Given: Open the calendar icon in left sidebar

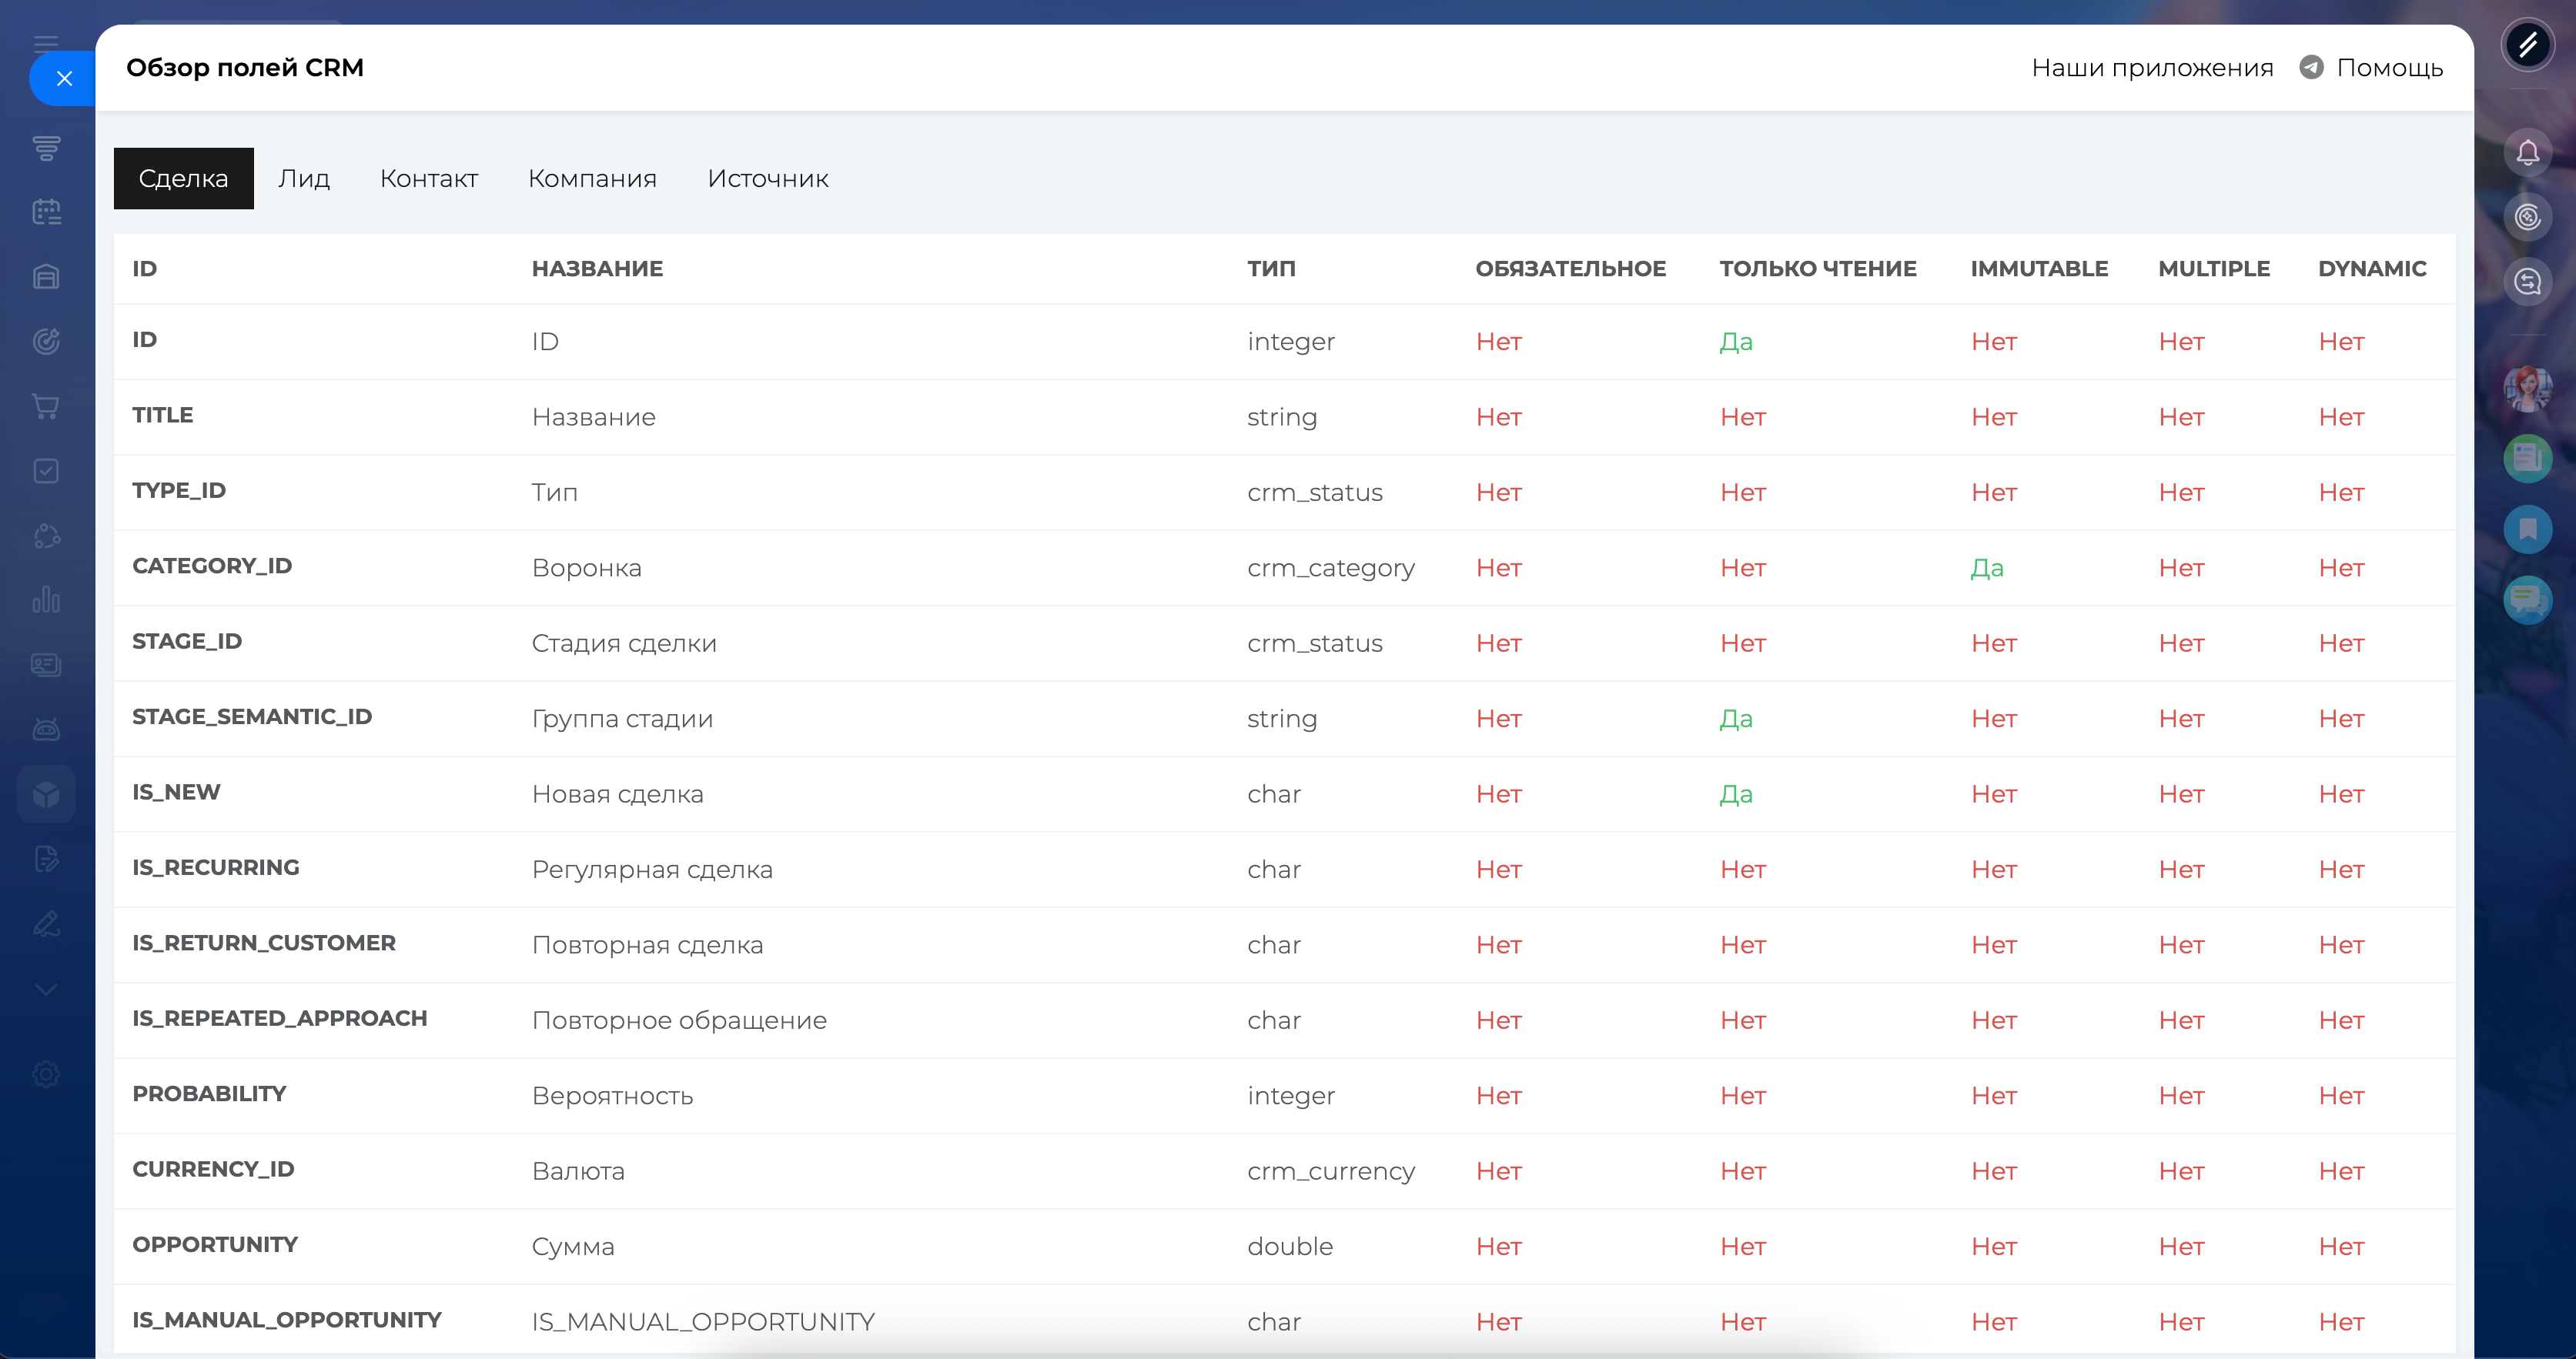Looking at the screenshot, I should pos(46,212).
